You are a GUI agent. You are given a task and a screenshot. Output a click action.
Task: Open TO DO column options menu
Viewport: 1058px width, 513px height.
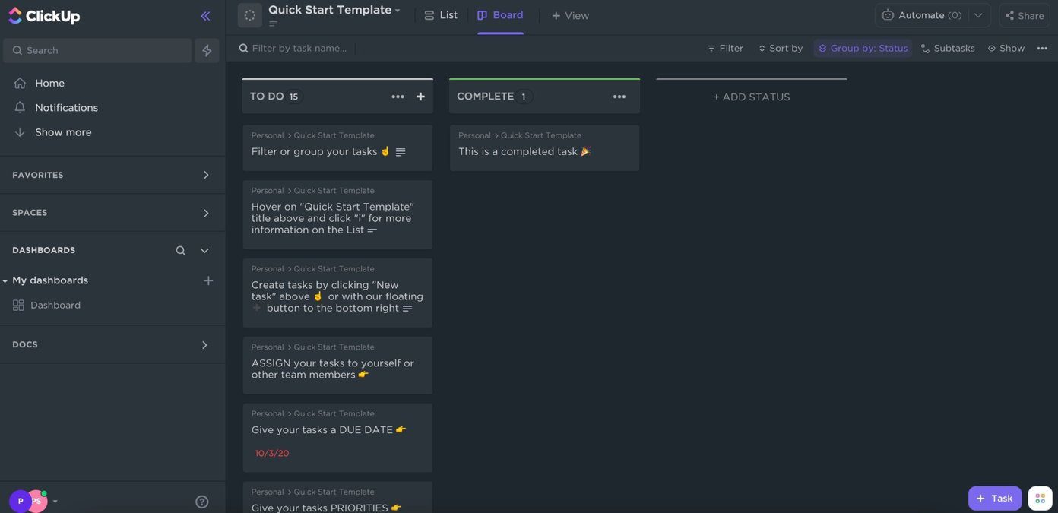(398, 97)
